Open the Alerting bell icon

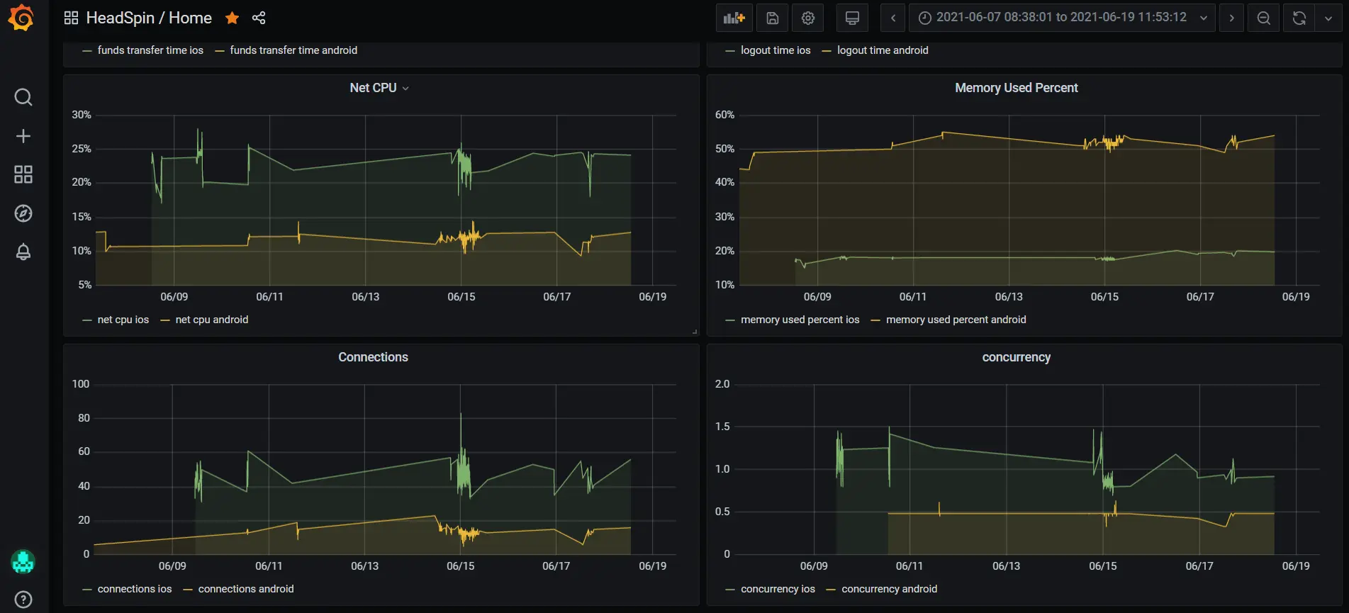point(23,252)
